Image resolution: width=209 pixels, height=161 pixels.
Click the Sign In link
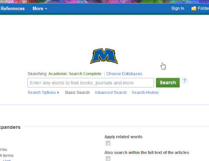point(178,8)
